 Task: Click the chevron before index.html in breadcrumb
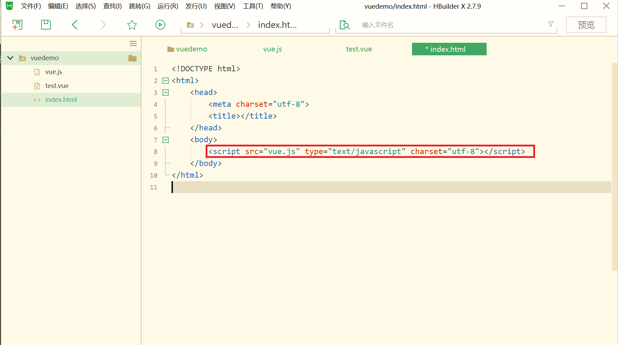tap(248, 24)
